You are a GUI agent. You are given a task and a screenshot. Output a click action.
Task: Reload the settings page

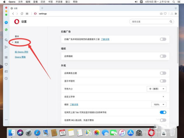22,14
